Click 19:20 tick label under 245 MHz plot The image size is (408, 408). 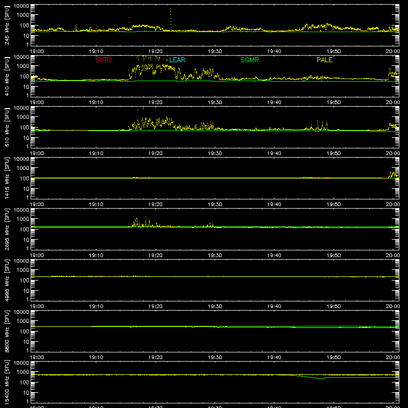tap(156, 52)
